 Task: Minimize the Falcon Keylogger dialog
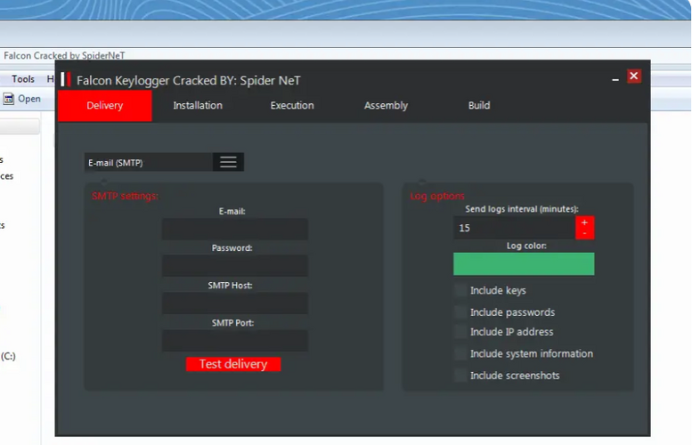[x=615, y=80]
